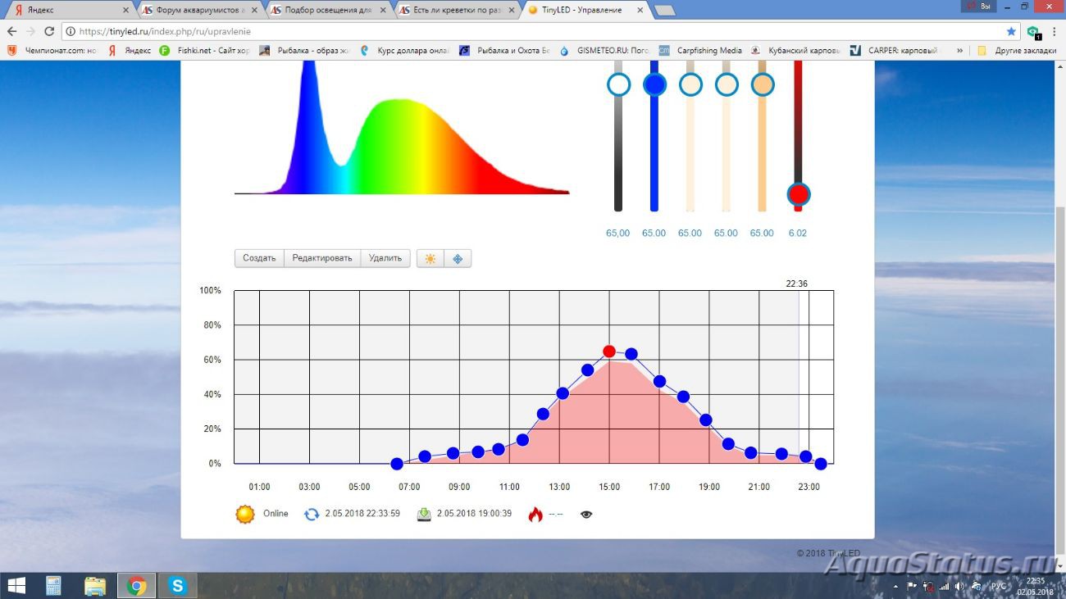Viewport: 1066px width, 599px height.
Task: Click the Online status text
Action: point(276,514)
